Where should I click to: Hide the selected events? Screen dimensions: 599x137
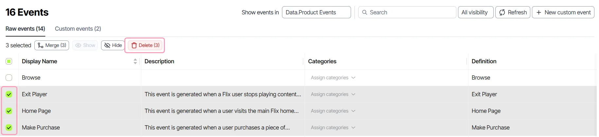click(113, 45)
